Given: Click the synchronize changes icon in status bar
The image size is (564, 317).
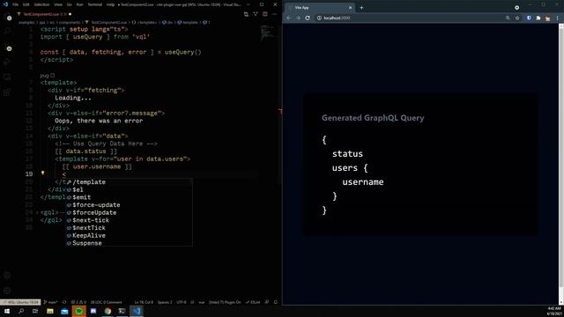Looking at the screenshot, I should pyautogui.click(x=64, y=302).
